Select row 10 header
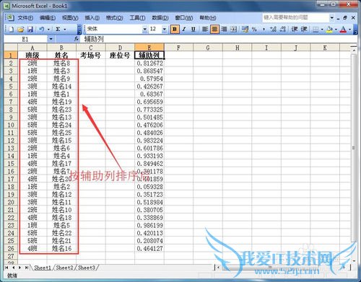This screenshot has height=282, width=361. point(11,125)
